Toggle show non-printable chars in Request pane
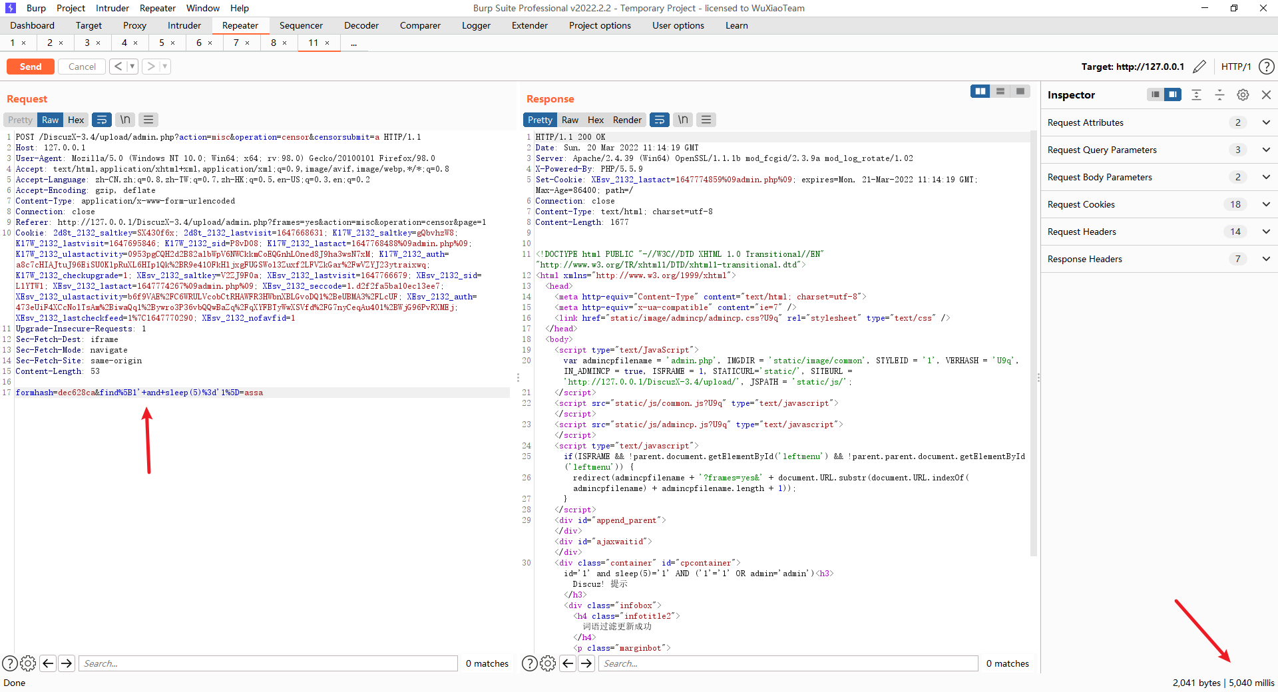This screenshot has height=692, width=1278. pos(125,120)
